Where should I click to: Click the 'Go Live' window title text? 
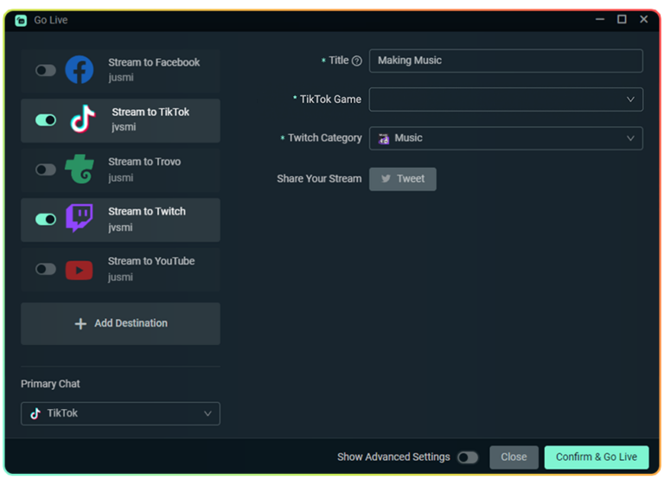click(x=51, y=21)
